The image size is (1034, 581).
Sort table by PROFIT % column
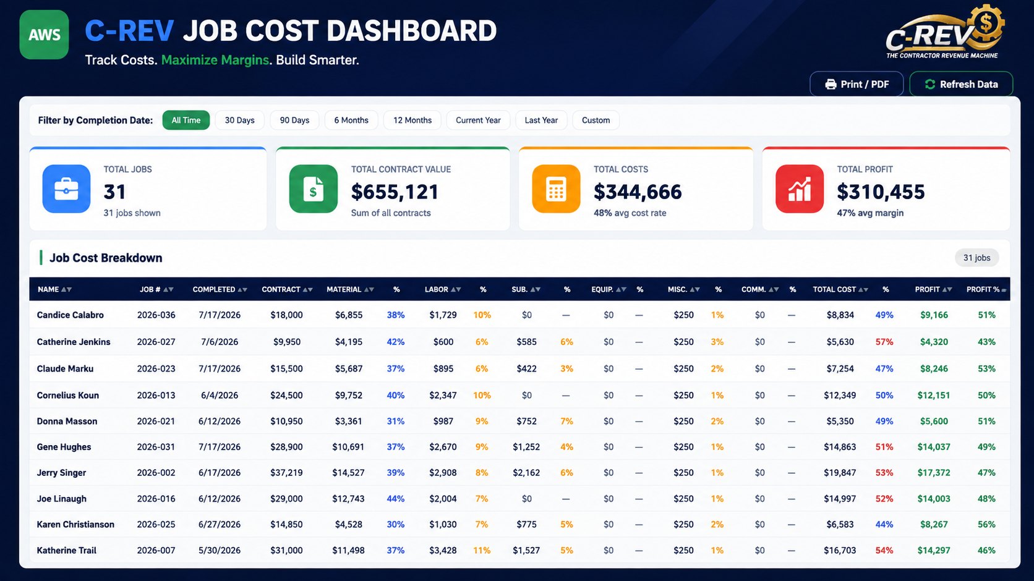[x=986, y=289]
